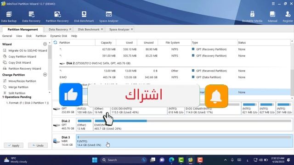Image resolution: width=294 pixels, height=165 pixels.
Task: Switch to the Data Recovery tab
Action: [x=58, y=29]
